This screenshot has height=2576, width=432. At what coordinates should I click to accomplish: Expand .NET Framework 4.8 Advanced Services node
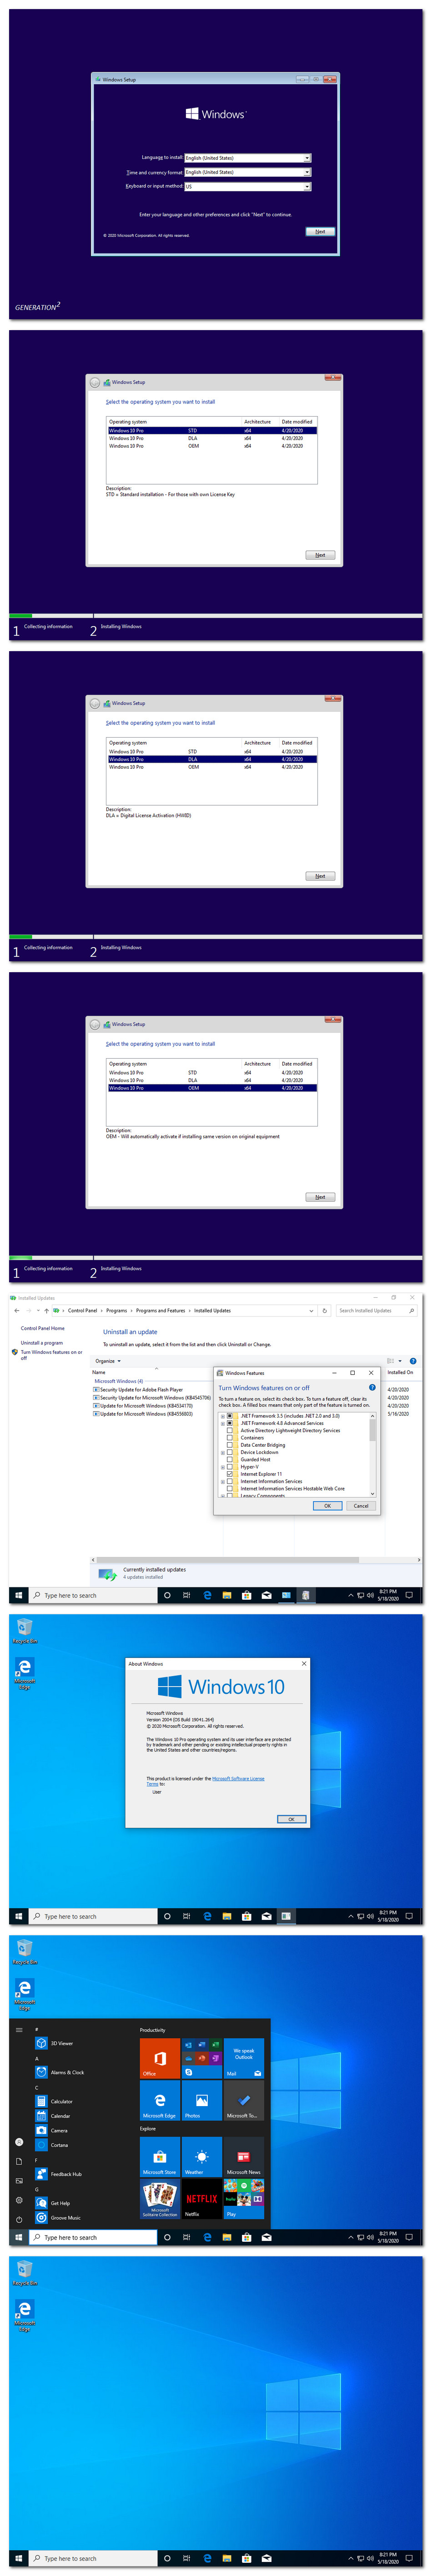(222, 1423)
